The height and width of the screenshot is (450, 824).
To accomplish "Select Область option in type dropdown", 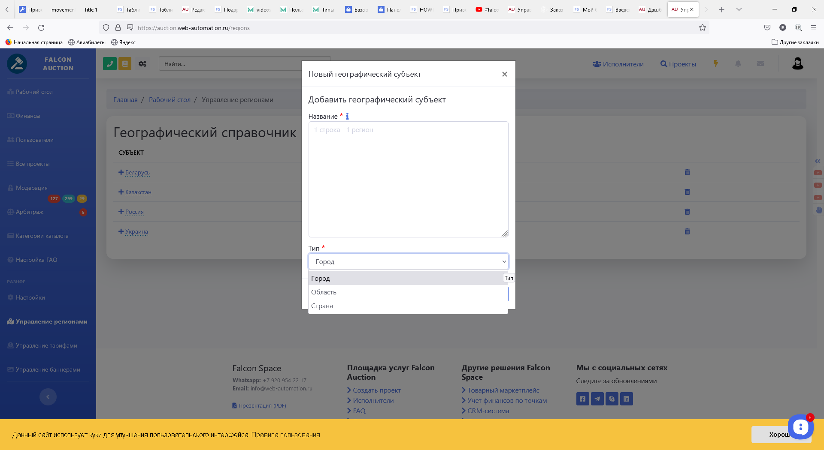I will (324, 292).
